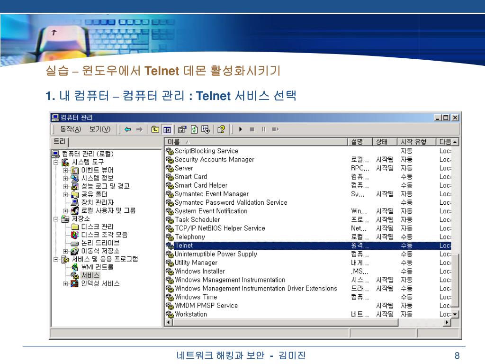Expand the 성능 로그 및 경고 node
The image size is (485, 364).
(x=65, y=187)
